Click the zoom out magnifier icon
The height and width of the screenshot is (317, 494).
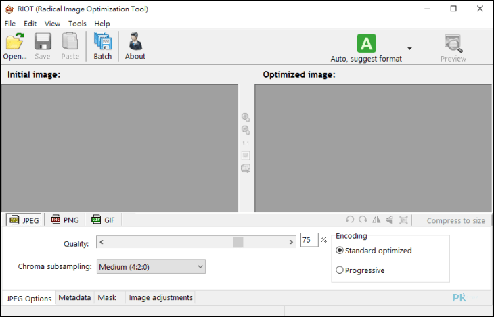coord(246,130)
